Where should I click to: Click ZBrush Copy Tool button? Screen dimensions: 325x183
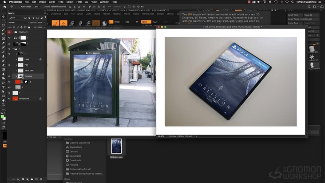click(x=295, y=23)
